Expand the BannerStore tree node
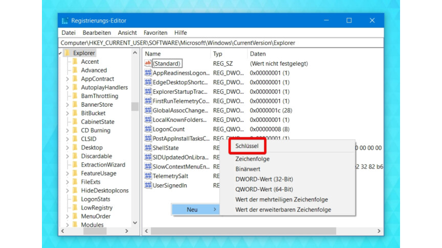The height and width of the screenshot is (248, 442). [x=68, y=105]
